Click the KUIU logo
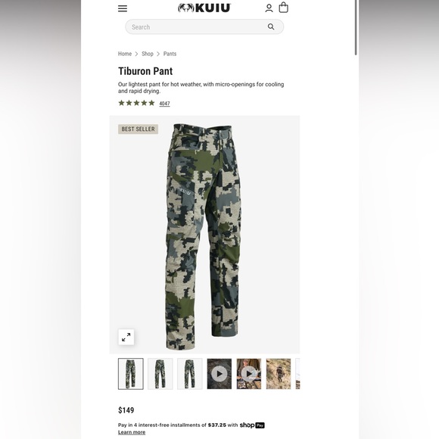Image resolution: width=439 pixels, height=439 pixels. point(204,8)
